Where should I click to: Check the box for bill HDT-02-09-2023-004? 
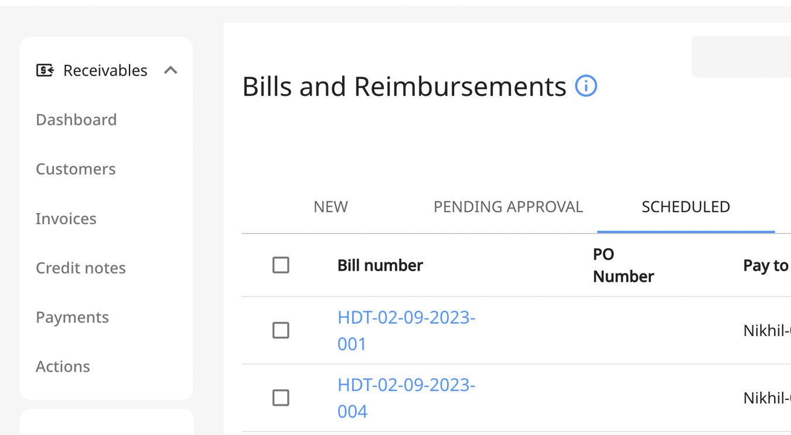click(281, 398)
